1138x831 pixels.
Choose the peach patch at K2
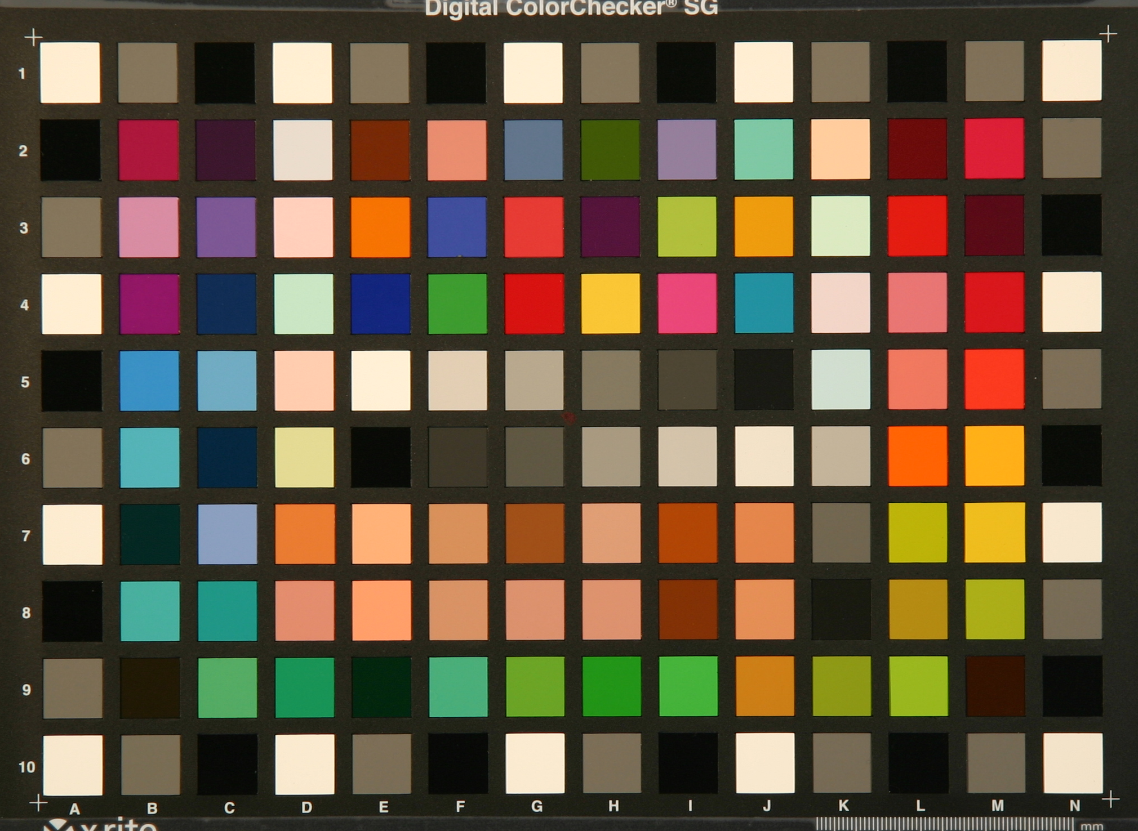841,149
